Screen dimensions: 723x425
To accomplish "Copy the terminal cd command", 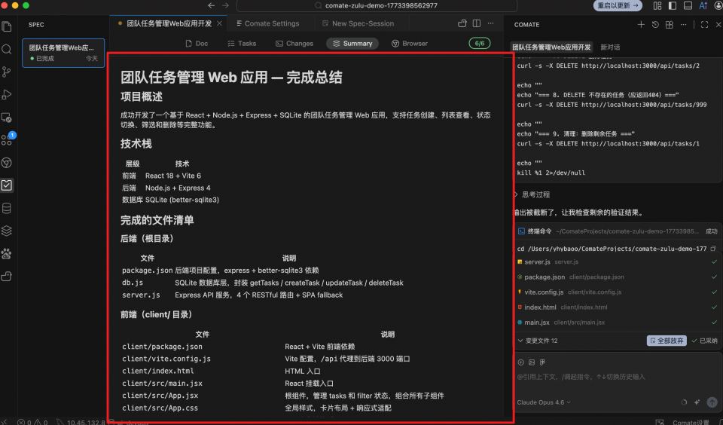I will [x=713, y=249].
